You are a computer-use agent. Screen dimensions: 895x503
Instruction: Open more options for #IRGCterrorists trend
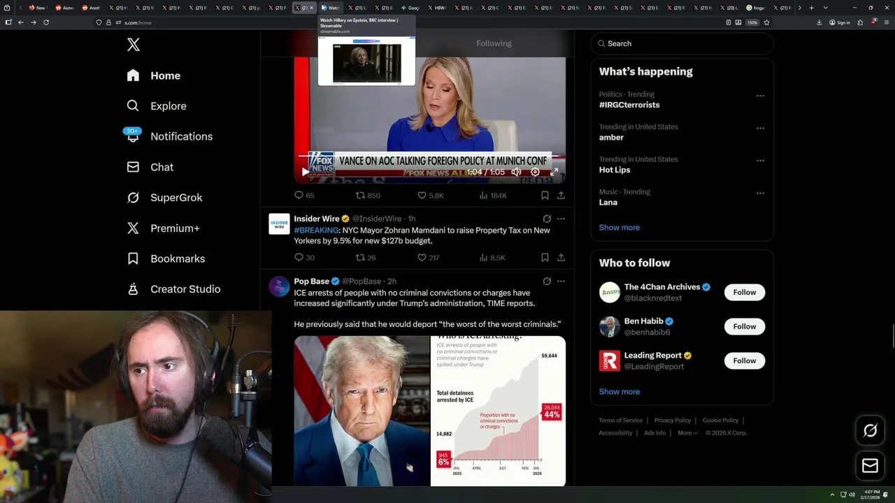click(x=760, y=96)
